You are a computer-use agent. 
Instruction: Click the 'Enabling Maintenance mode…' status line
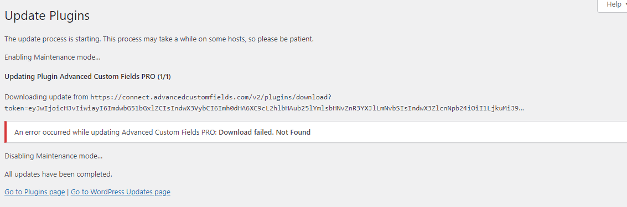(x=53, y=57)
